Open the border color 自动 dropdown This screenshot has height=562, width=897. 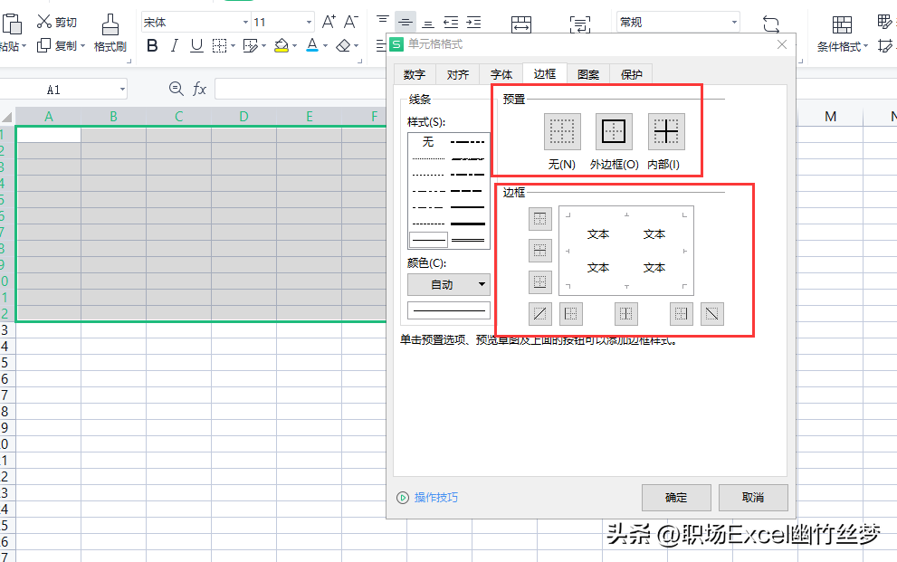[x=449, y=284]
